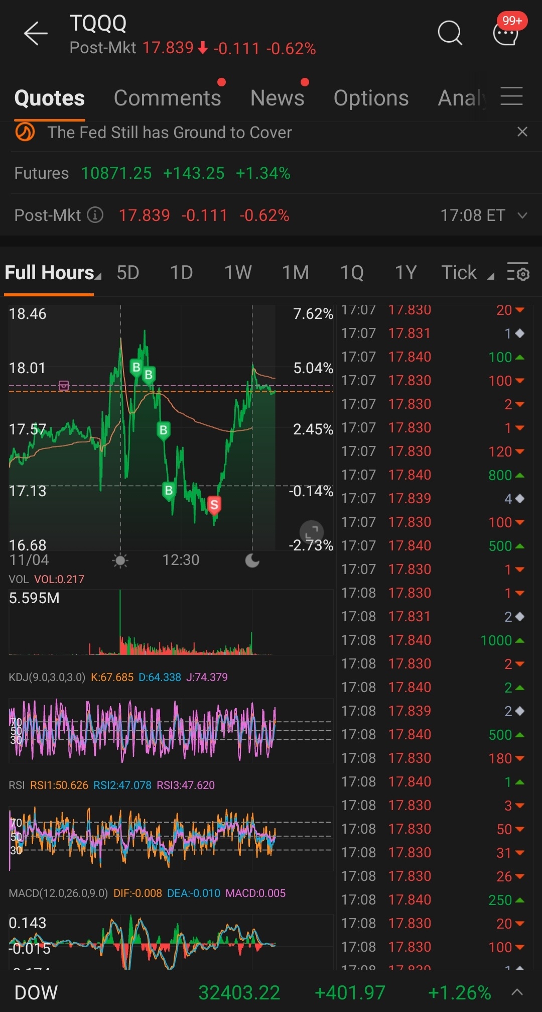Switch to the Options tab

[x=371, y=98]
